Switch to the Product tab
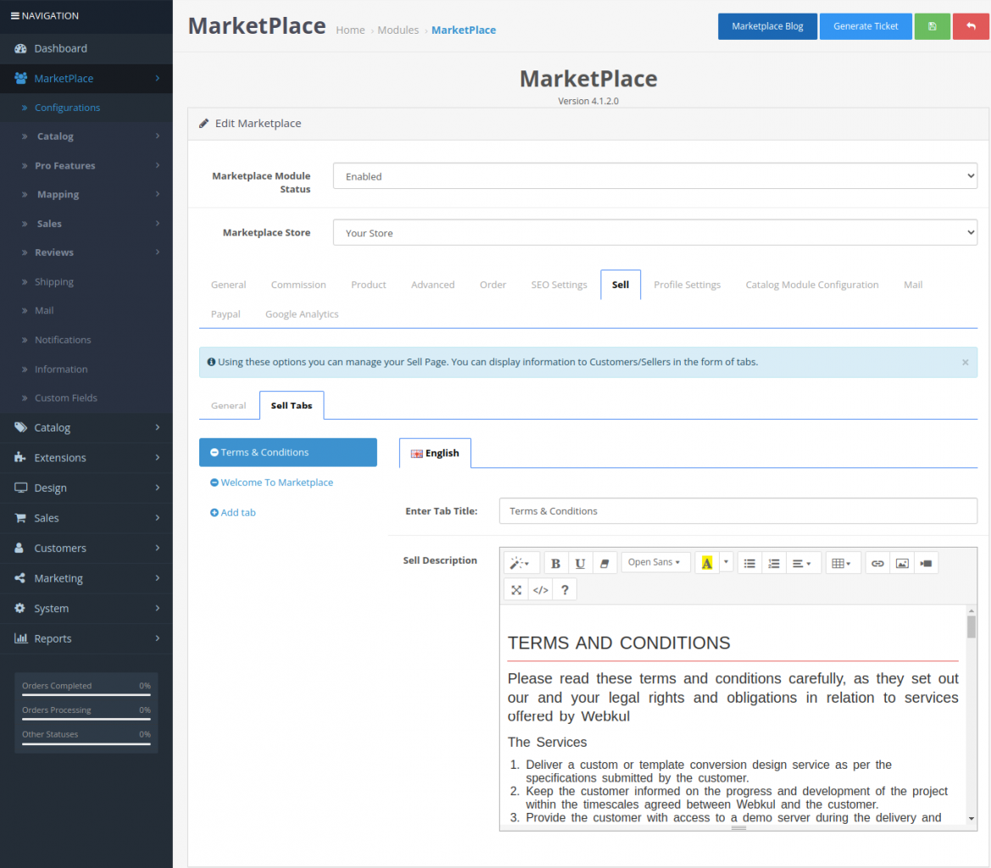The width and height of the screenshot is (991, 868). coord(369,285)
